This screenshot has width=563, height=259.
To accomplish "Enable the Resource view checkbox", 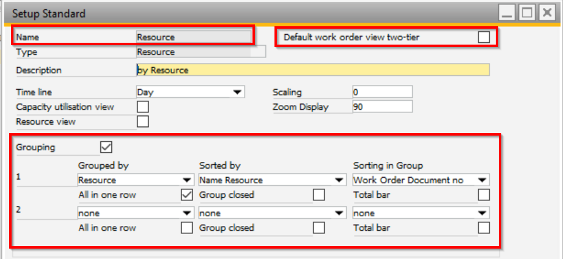I will pyautogui.click(x=142, y=122).
